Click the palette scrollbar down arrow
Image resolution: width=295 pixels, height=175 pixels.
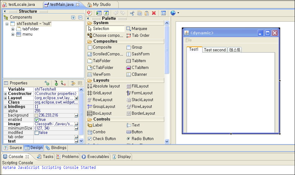pos(167,141)
